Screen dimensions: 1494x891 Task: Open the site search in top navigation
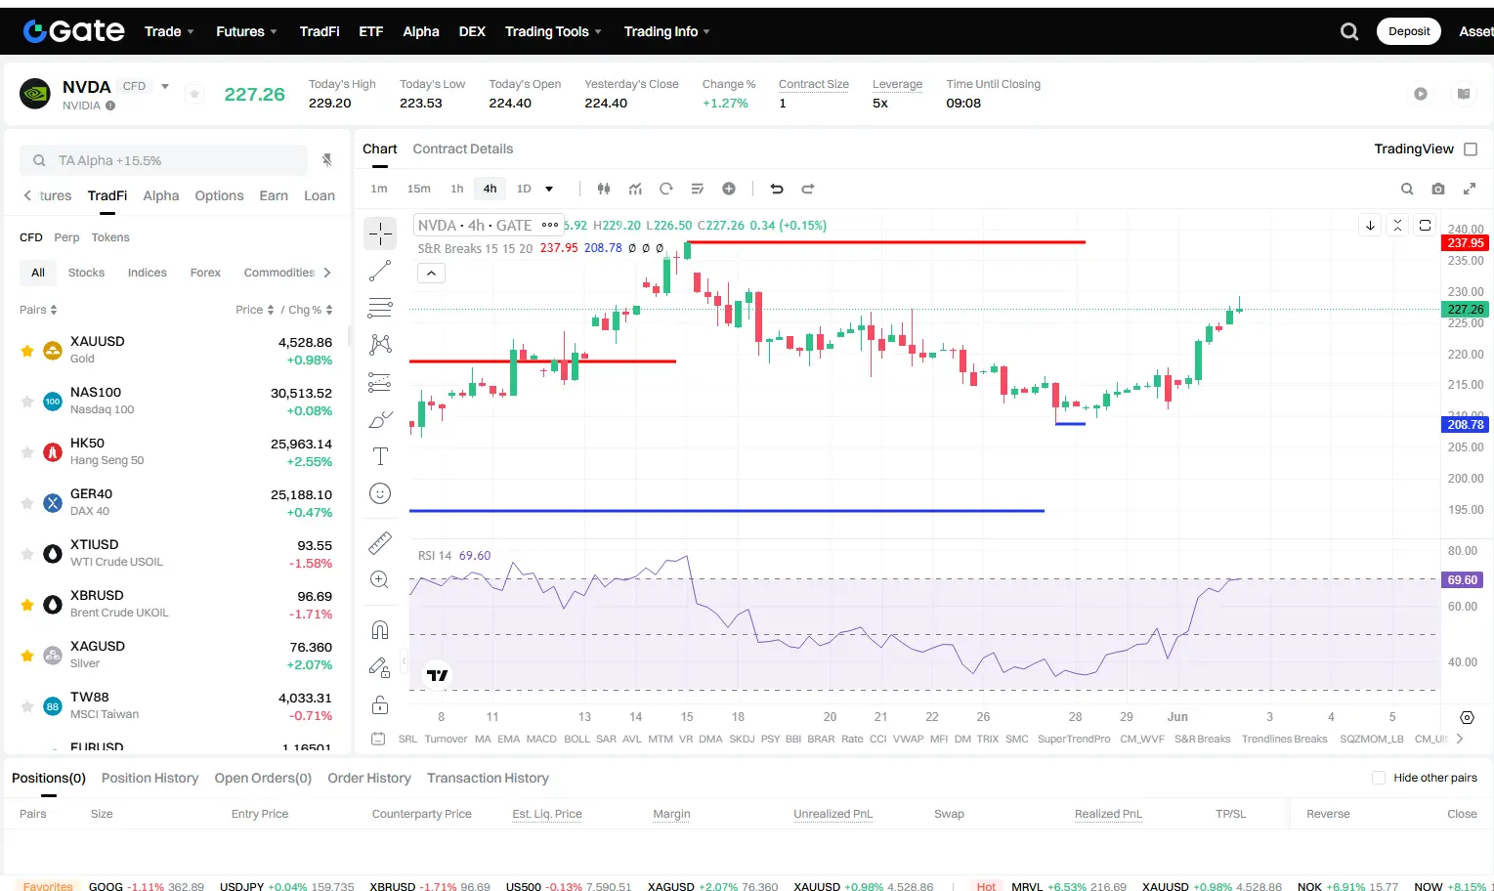coord(1349,31)
